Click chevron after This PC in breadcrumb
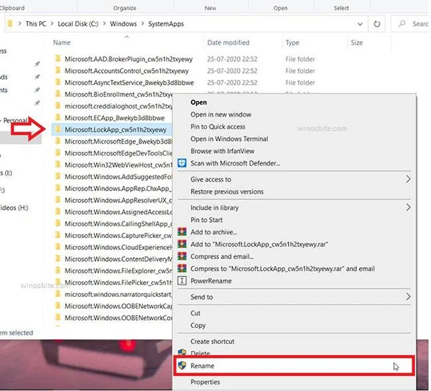 pos(52,24)
